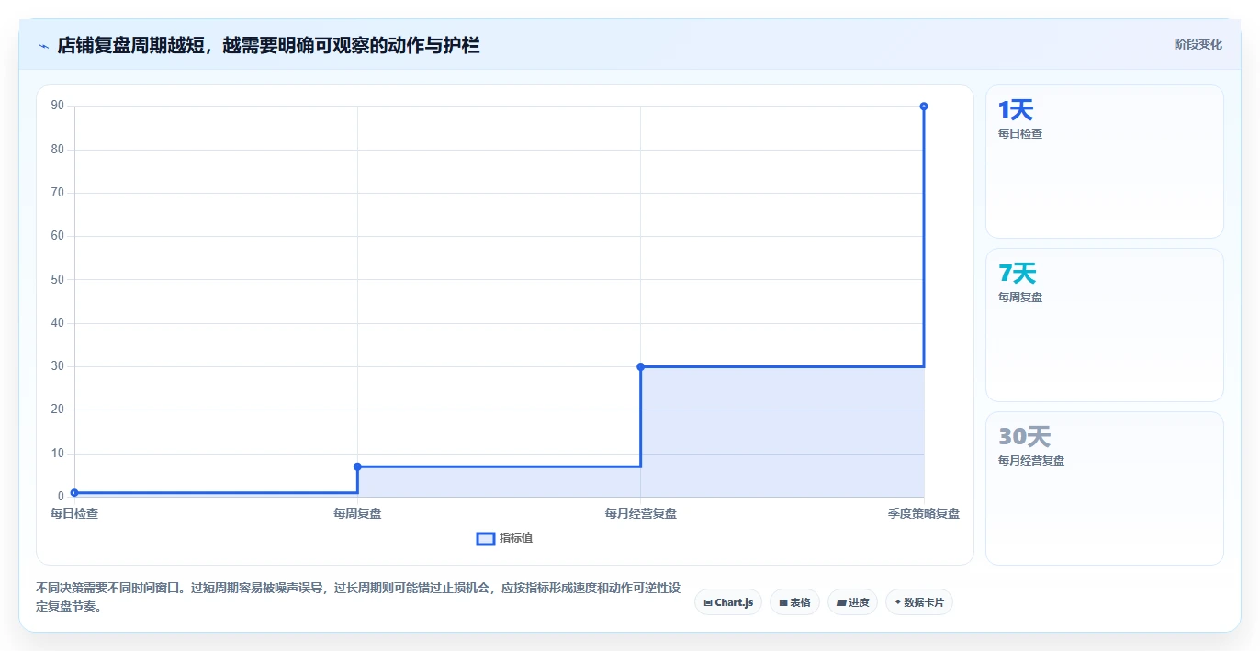Screen dimensions: 1260x651
Task: Click the data point at value 90
Action: pos(923,107)
